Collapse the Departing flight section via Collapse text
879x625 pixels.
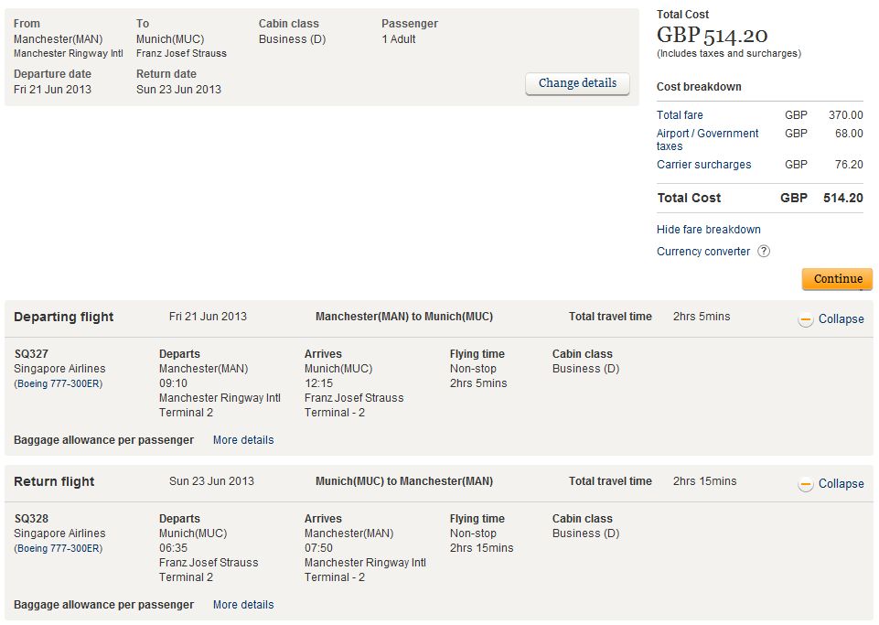coord(841,319)
